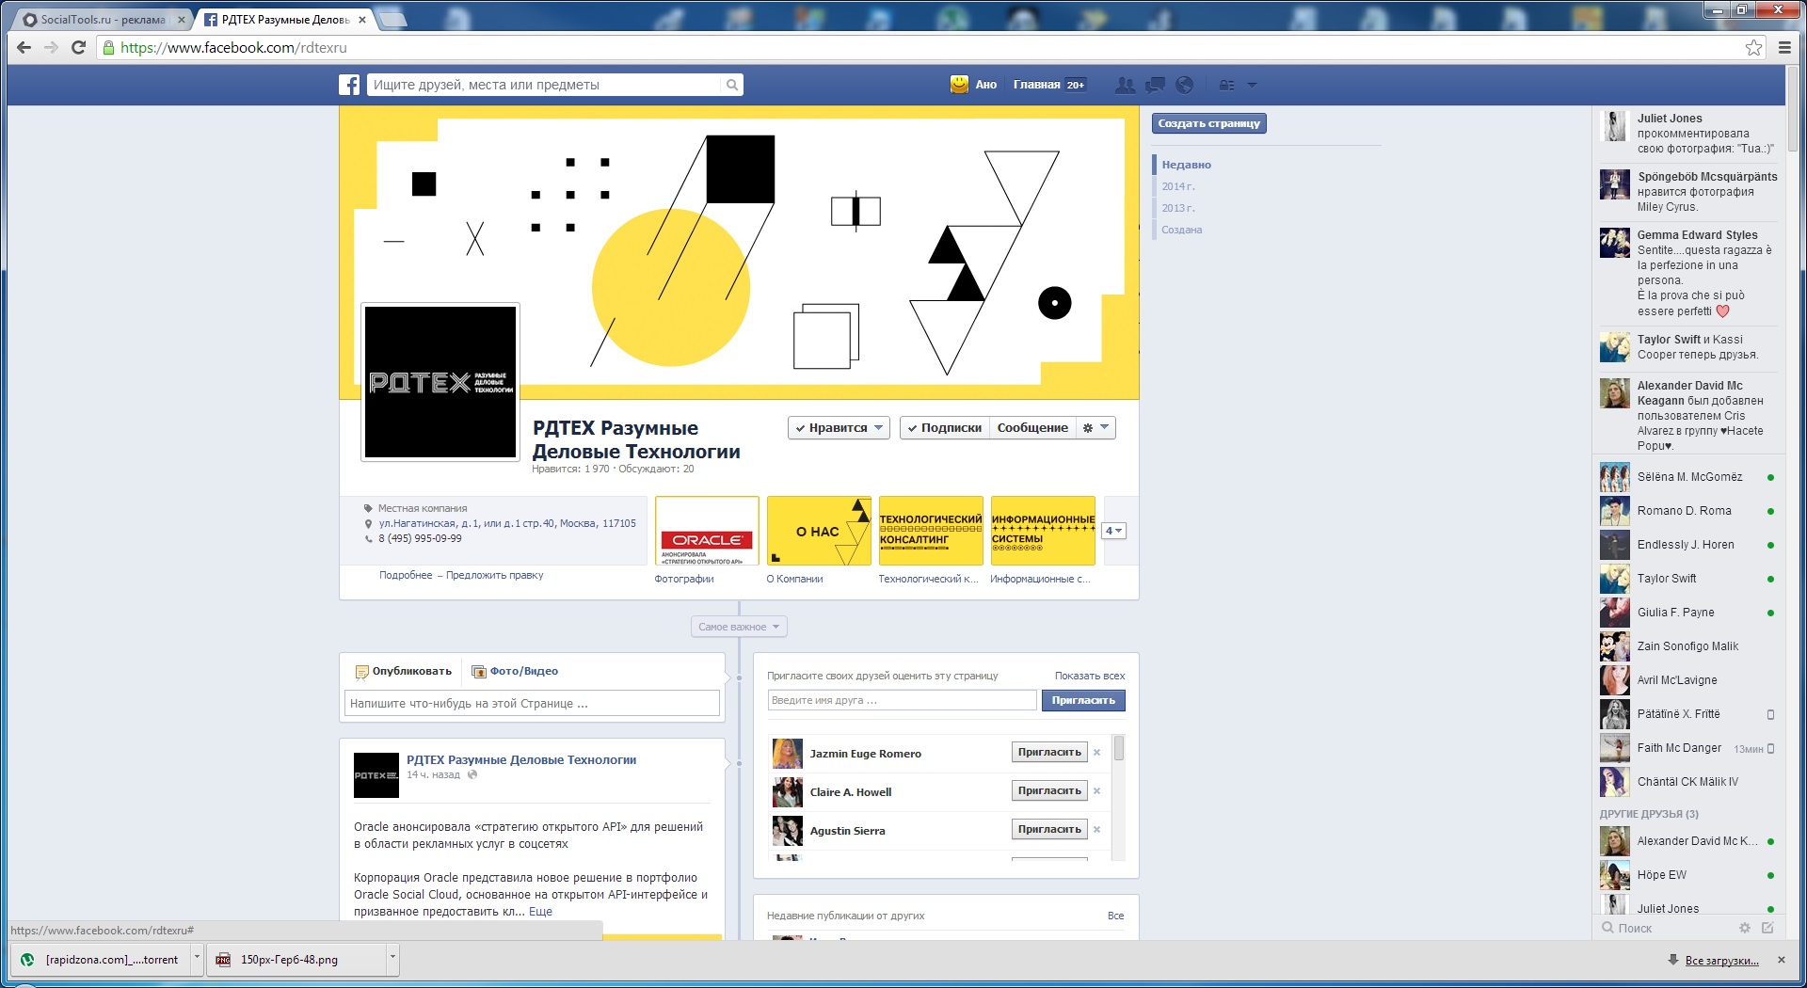The image size is (1807, 988).
Task: Go back using browser back arrow
Action: tap(24, 47)
